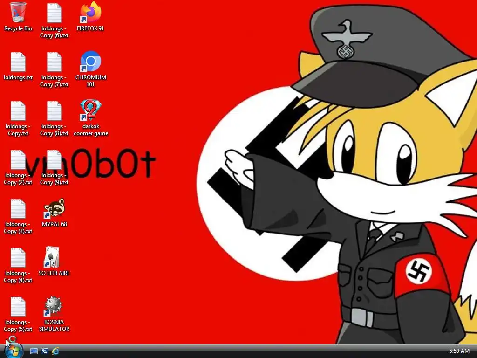Click Show Desktop in the quick launch

coord(34,351)
